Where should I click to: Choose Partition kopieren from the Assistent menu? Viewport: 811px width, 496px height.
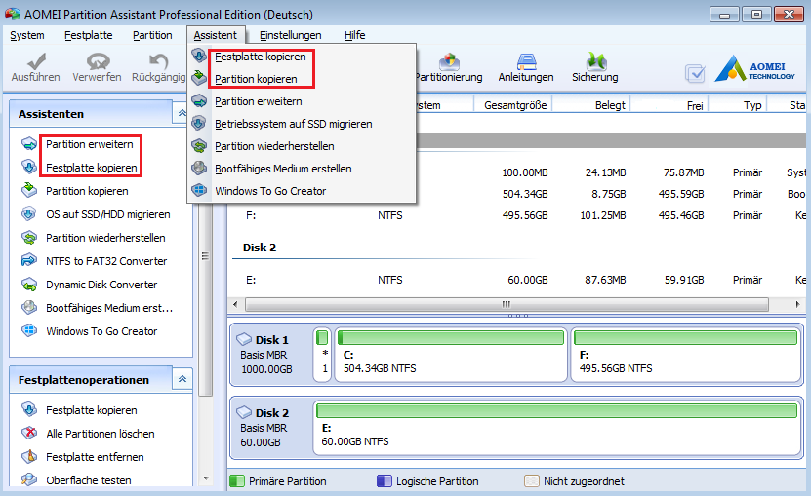256,79
